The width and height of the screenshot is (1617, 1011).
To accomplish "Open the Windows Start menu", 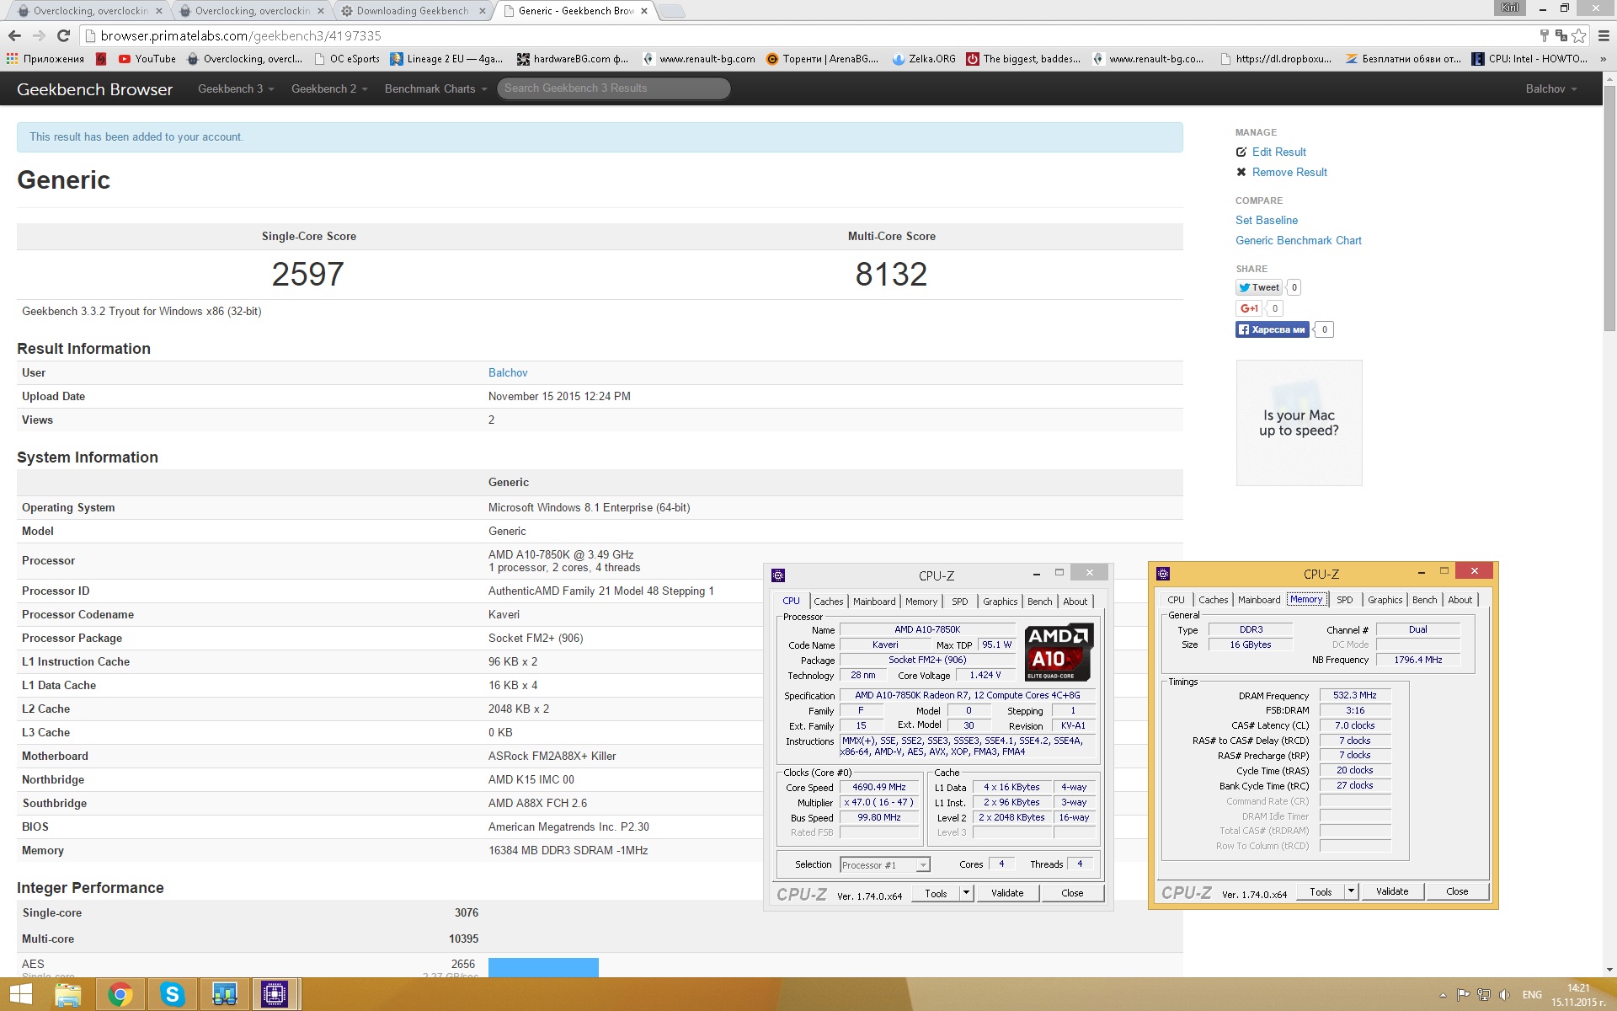I will pos(20,994).
